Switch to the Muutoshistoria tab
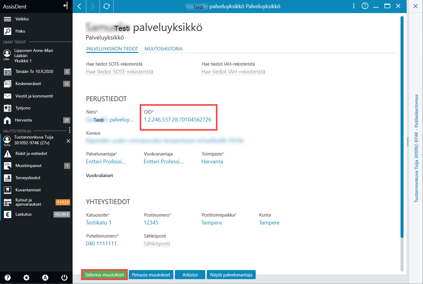The height and width of the screenshot is (284, 423). pyautogui.click(x=163, y=49)
